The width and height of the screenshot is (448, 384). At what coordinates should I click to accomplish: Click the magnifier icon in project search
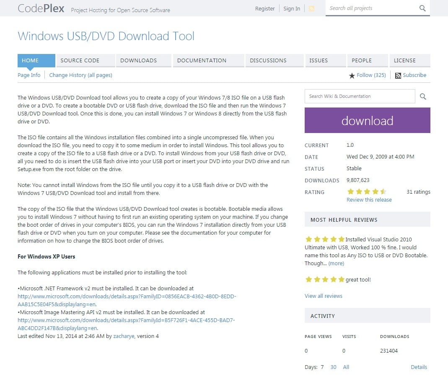pyautogui.click(x=422, y=8)
